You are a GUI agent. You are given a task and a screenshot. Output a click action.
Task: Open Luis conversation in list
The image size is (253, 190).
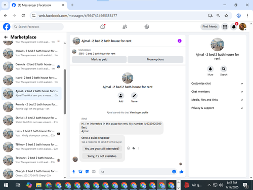point(31,133)
